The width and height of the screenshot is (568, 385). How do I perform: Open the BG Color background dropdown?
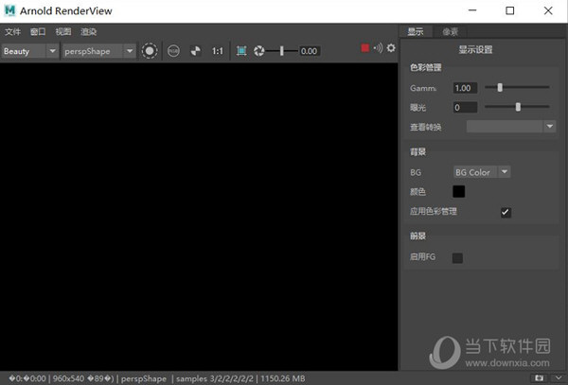[482, 172]
